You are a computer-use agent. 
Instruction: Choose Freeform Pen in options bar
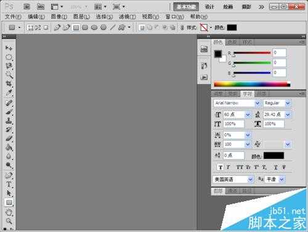(x=67, y=27)
